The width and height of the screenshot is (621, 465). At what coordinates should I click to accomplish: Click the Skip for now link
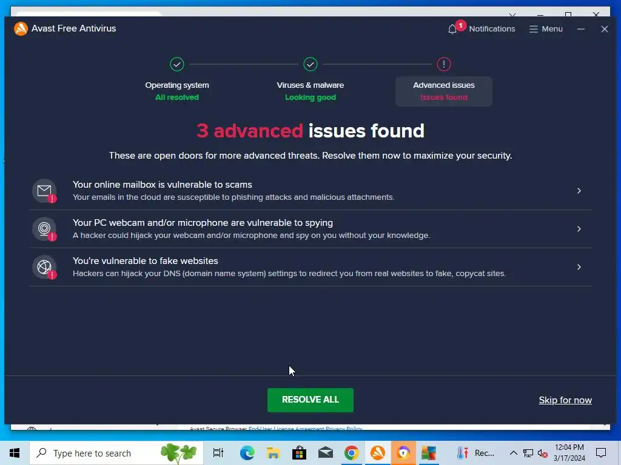pyautogui.click(x=565, y=400)
